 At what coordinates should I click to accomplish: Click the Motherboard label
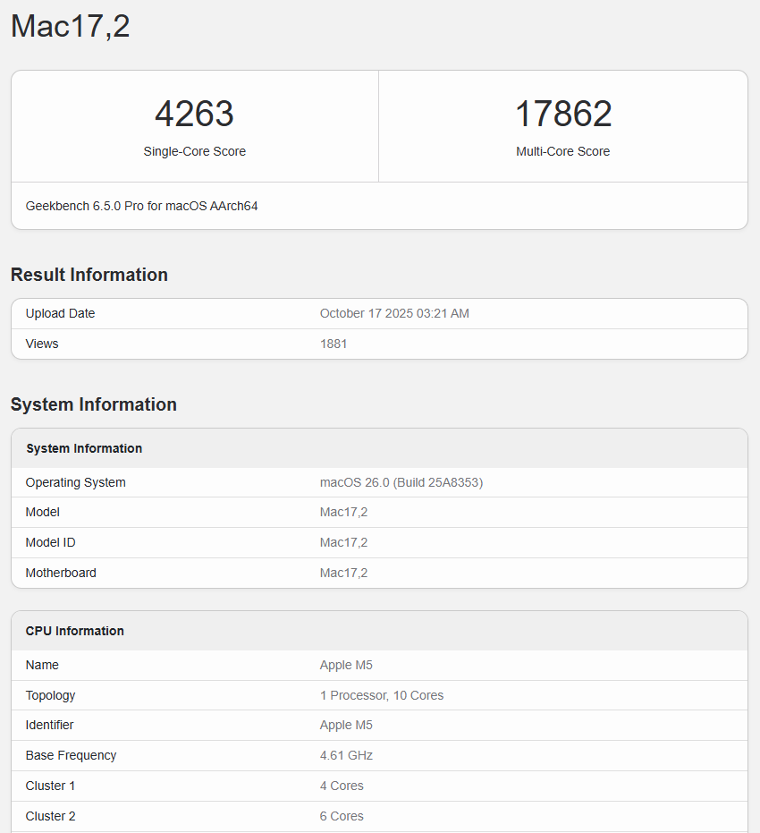pos(61,573)
